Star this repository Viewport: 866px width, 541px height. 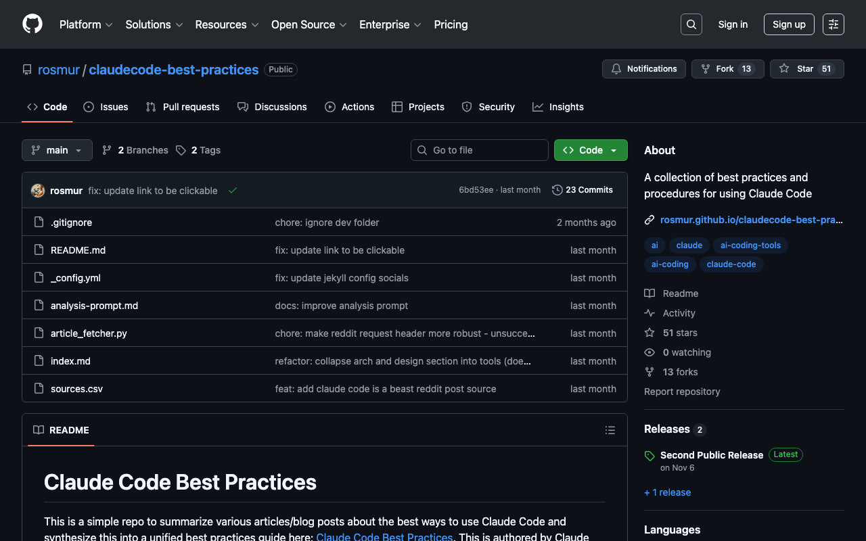tap(806, 69)
